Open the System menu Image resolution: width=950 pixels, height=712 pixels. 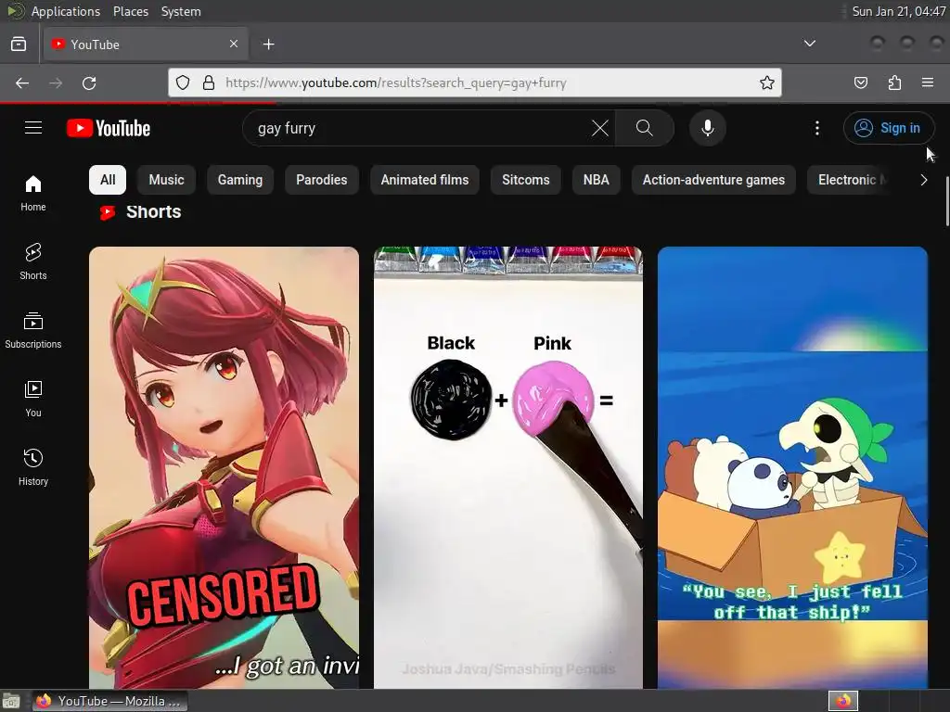181,11
